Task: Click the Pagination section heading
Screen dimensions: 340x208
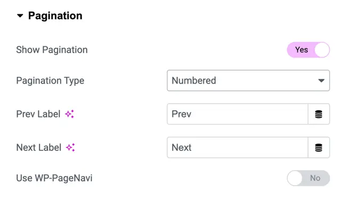Action: coord(55,16)
